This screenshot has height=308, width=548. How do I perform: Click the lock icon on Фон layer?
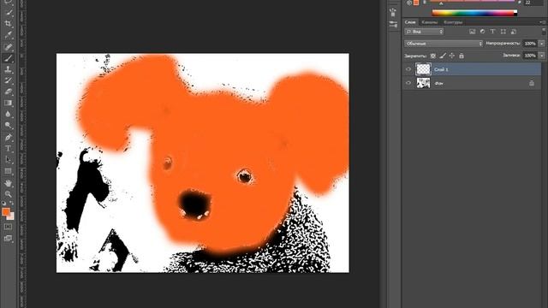click(532, 83)
